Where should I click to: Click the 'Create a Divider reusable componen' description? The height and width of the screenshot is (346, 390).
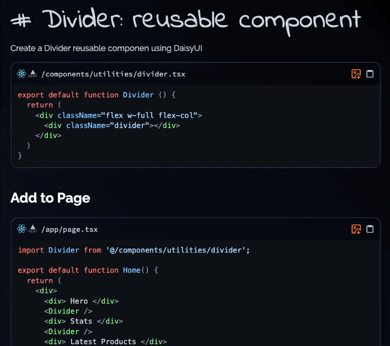click(x=106, y=48)
